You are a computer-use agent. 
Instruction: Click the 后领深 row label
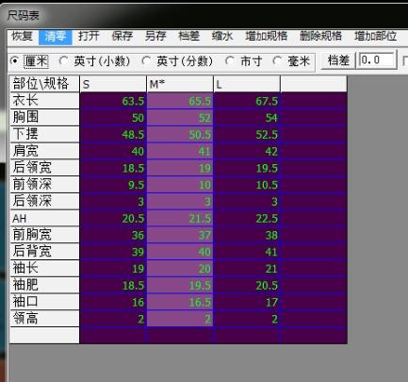pos(44,202)
